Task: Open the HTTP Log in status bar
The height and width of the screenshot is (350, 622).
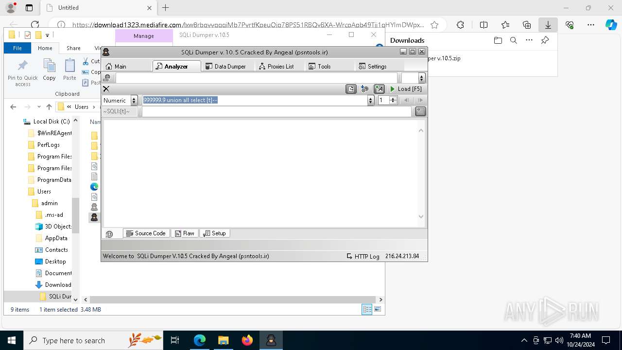Action: pos(363,256)
